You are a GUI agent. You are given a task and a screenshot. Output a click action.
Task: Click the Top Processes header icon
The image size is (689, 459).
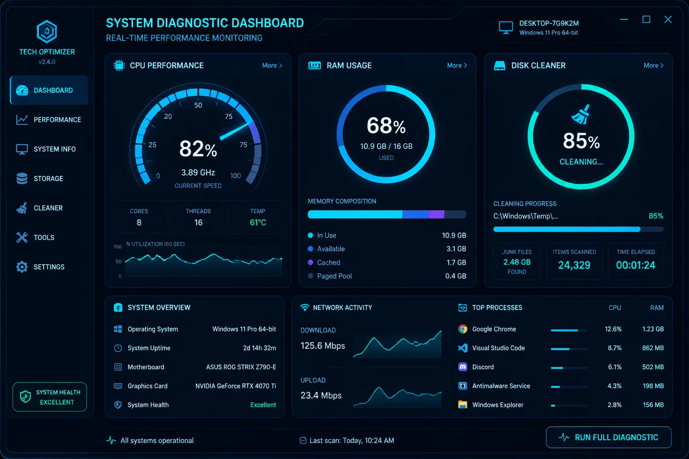462,307
